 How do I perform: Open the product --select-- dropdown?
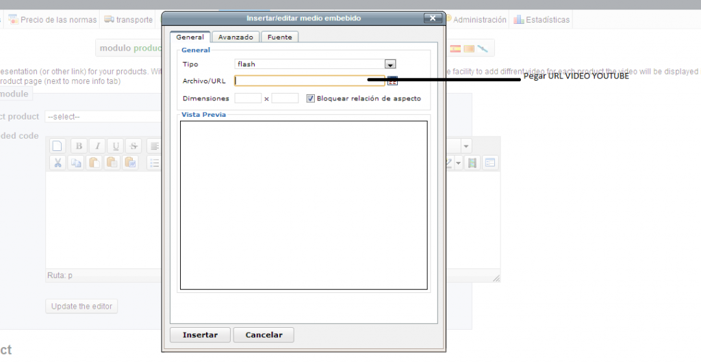click(x=103, y=117)
